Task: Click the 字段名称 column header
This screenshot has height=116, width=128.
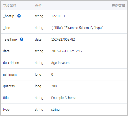Action: 10,6
